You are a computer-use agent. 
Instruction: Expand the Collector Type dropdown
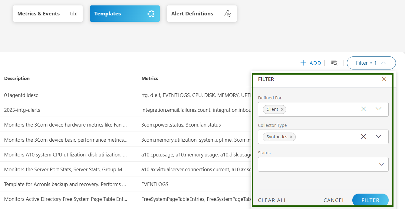(x=378, y=137)
